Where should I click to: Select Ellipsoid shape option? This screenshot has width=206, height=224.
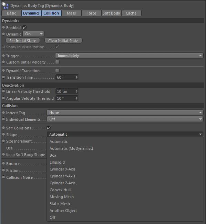tap(125, 162)
